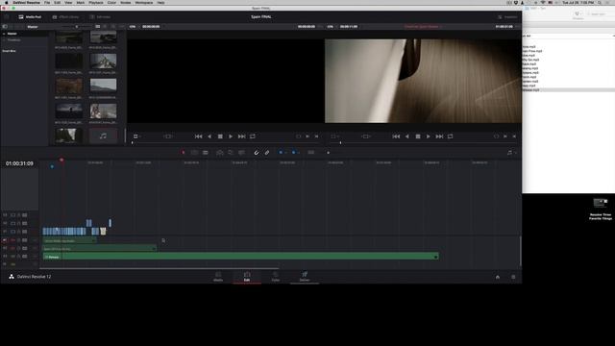
Task: Select the long green audio clip on A3
Action: coord(240,257)
